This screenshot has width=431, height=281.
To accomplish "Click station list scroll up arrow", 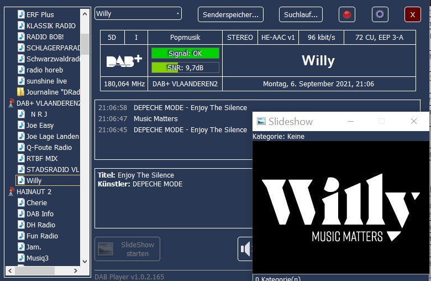I will (x=85, y=14).
